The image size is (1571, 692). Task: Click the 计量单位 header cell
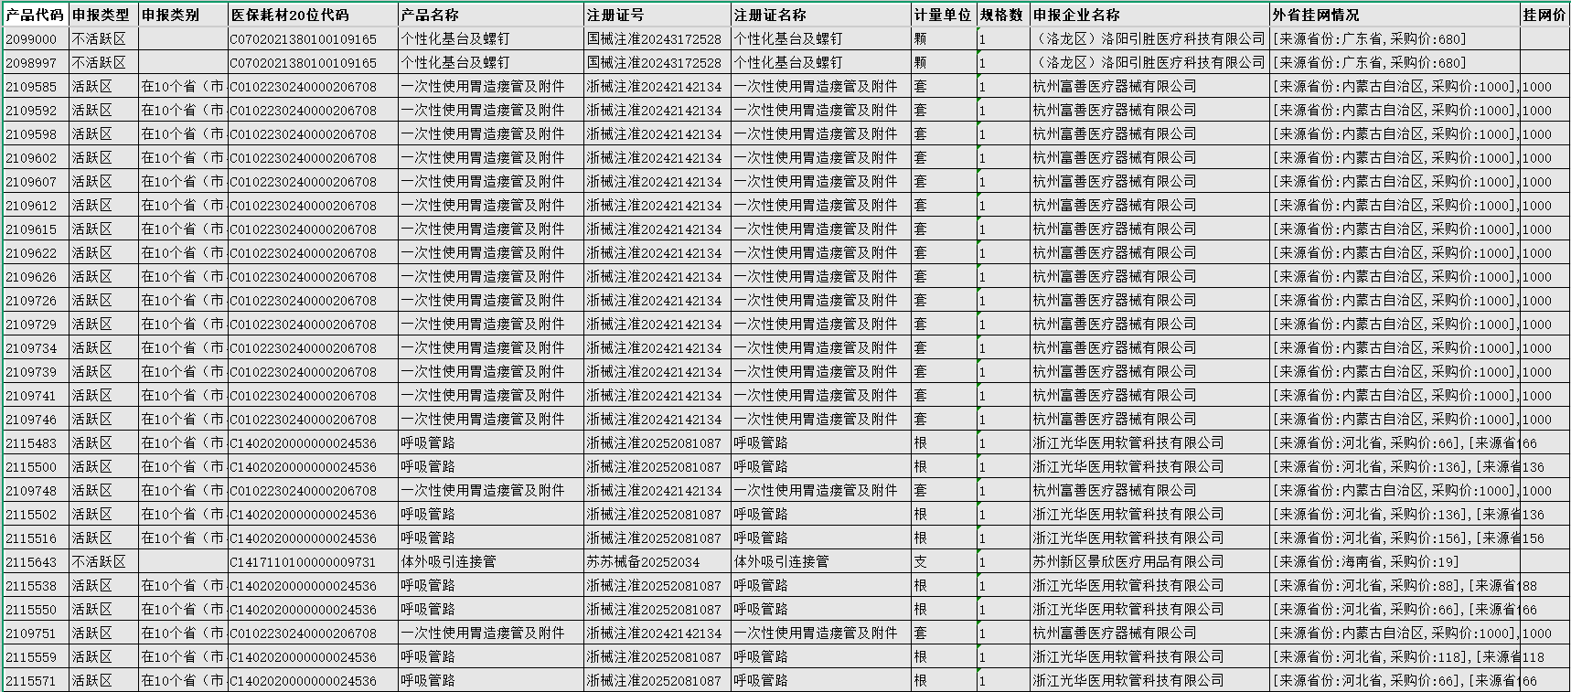click(x=943, y=16)
